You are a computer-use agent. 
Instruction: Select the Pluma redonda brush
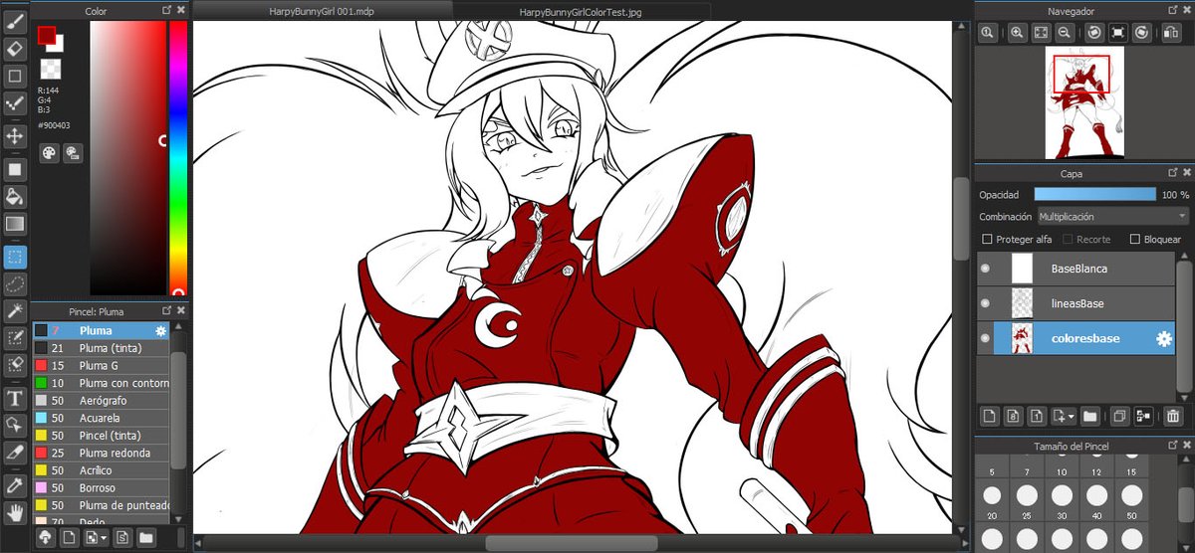point(101,453)
